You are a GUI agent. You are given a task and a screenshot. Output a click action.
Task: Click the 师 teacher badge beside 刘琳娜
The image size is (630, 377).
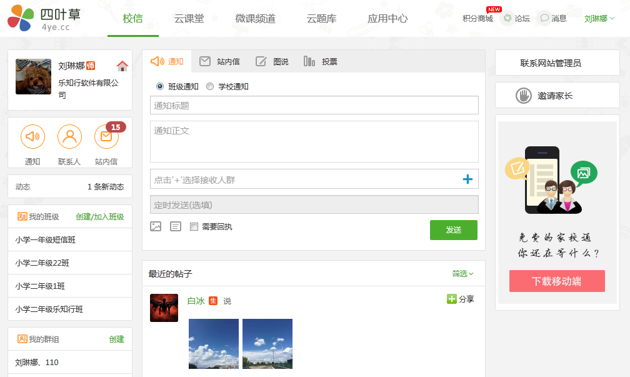point(91,66)
